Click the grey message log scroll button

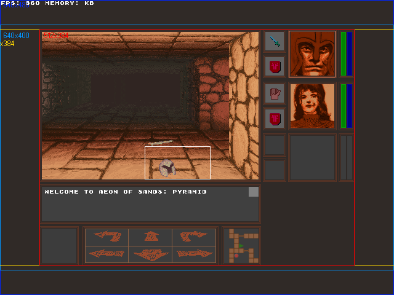[254, 192]
